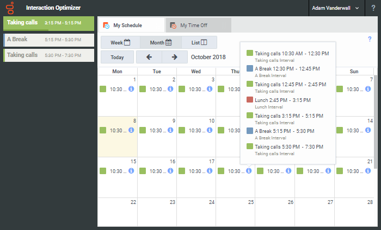Expand Taking calls 5:30 PM sidebar item

click(49, 55)
